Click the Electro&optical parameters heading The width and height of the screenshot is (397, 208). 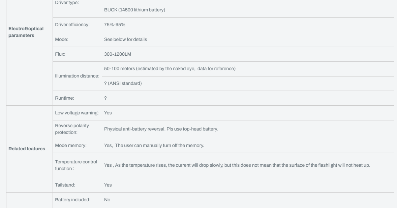(x=26, y=32)
